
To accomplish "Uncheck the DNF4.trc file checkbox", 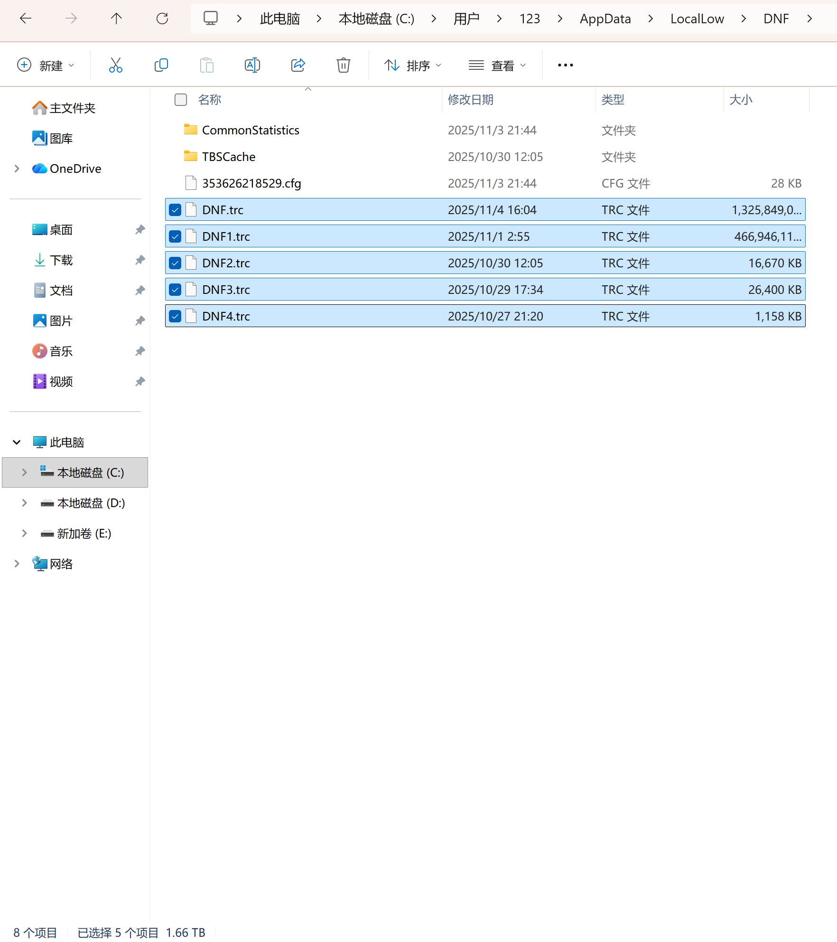I will pyautogui.click(x=175, y=316).
